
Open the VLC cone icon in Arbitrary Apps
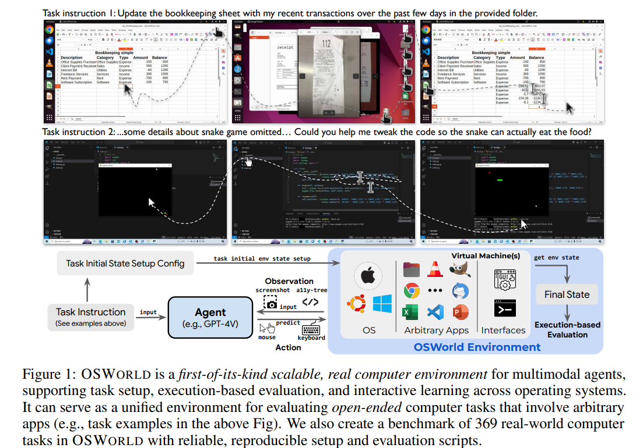(x=434, y=269)
